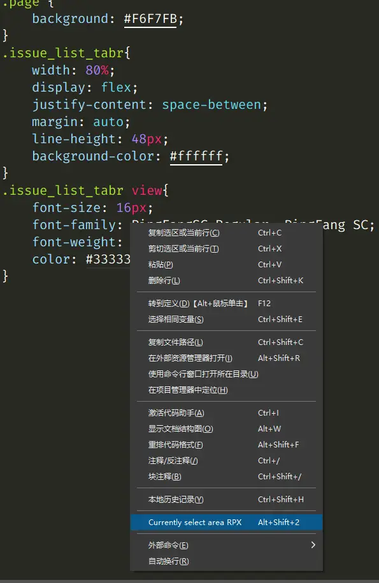379x583 pixels.
Task: Activate 激活代码助手(A) menu item
Action: (x=226, y=412)
